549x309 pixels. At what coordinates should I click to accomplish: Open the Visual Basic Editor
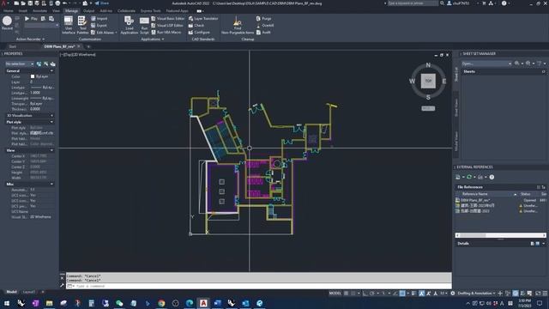pyautogui.click(x=168, y=19)
